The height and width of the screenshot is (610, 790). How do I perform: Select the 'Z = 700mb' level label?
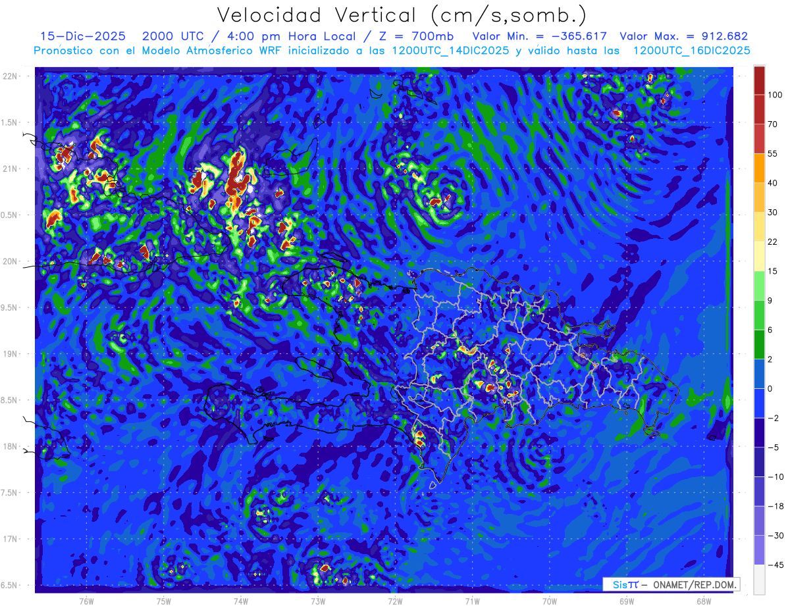pos(415,36)
